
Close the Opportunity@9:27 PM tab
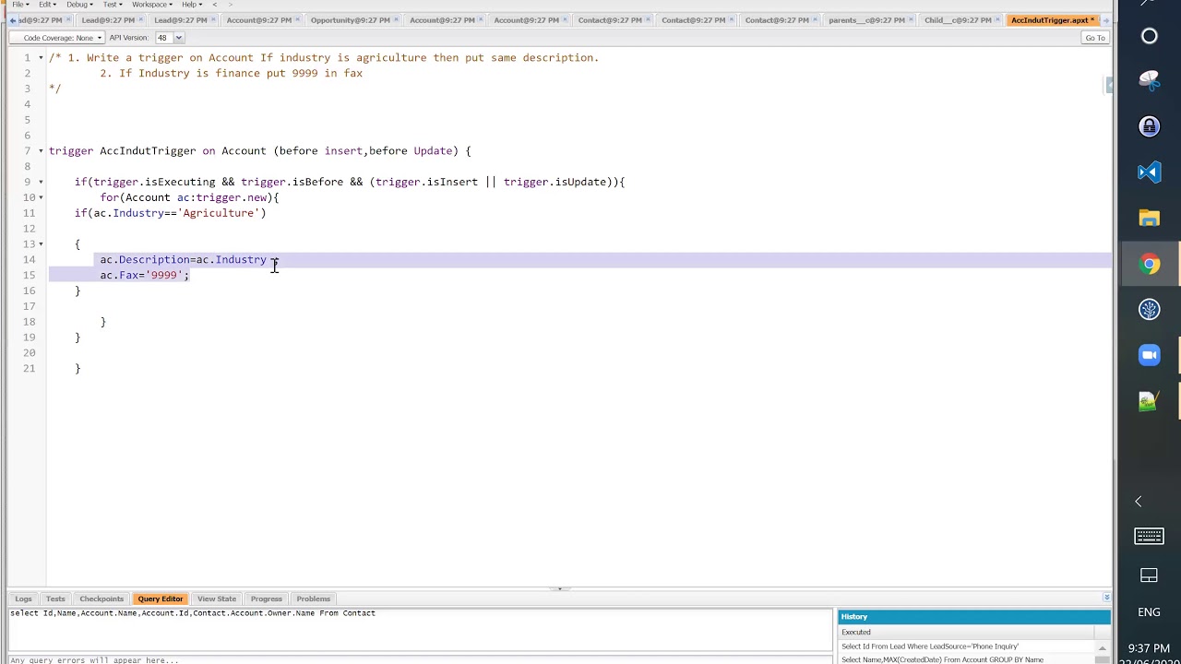pos(396,20)
